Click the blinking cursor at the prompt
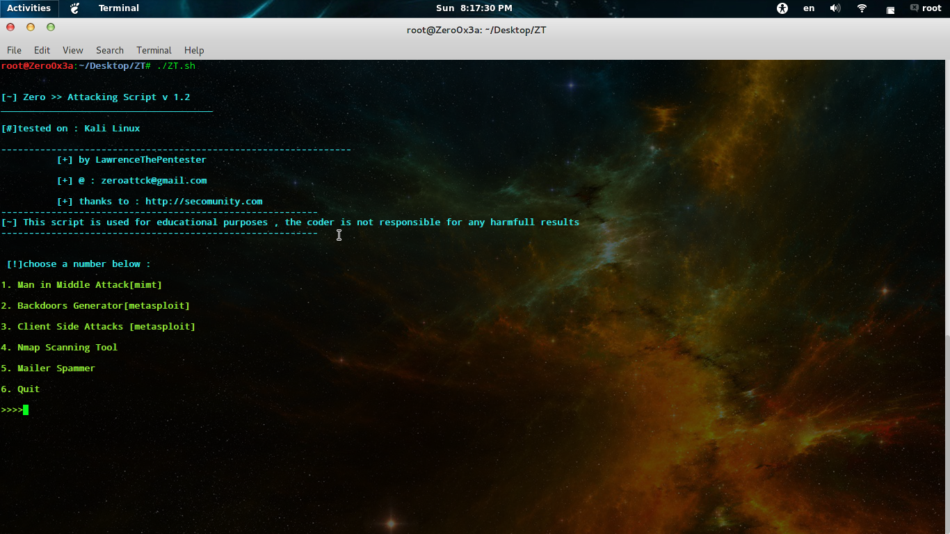Screen dimensions: 950x534 point(26,410)
